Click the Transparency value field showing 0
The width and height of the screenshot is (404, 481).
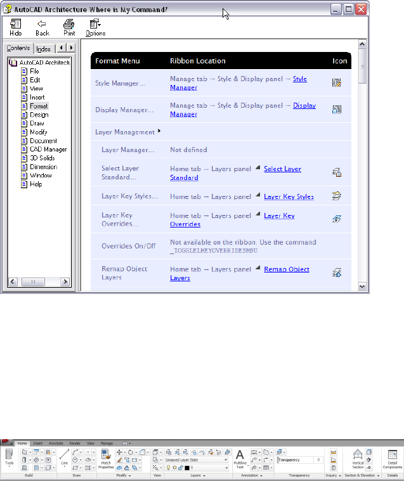[x=318, y=460]
